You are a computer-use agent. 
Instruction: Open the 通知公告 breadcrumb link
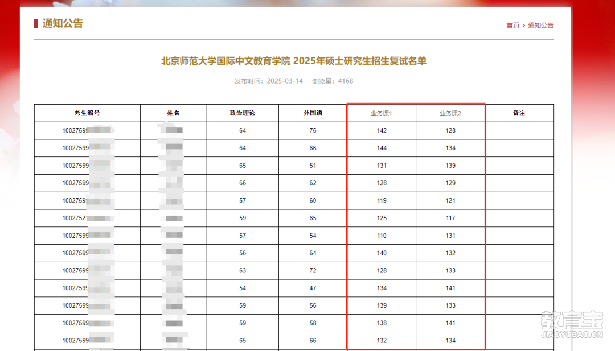coord(541,26)
